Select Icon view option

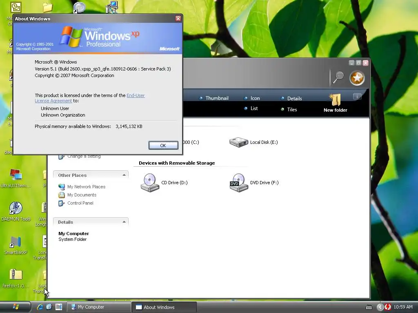252,98
